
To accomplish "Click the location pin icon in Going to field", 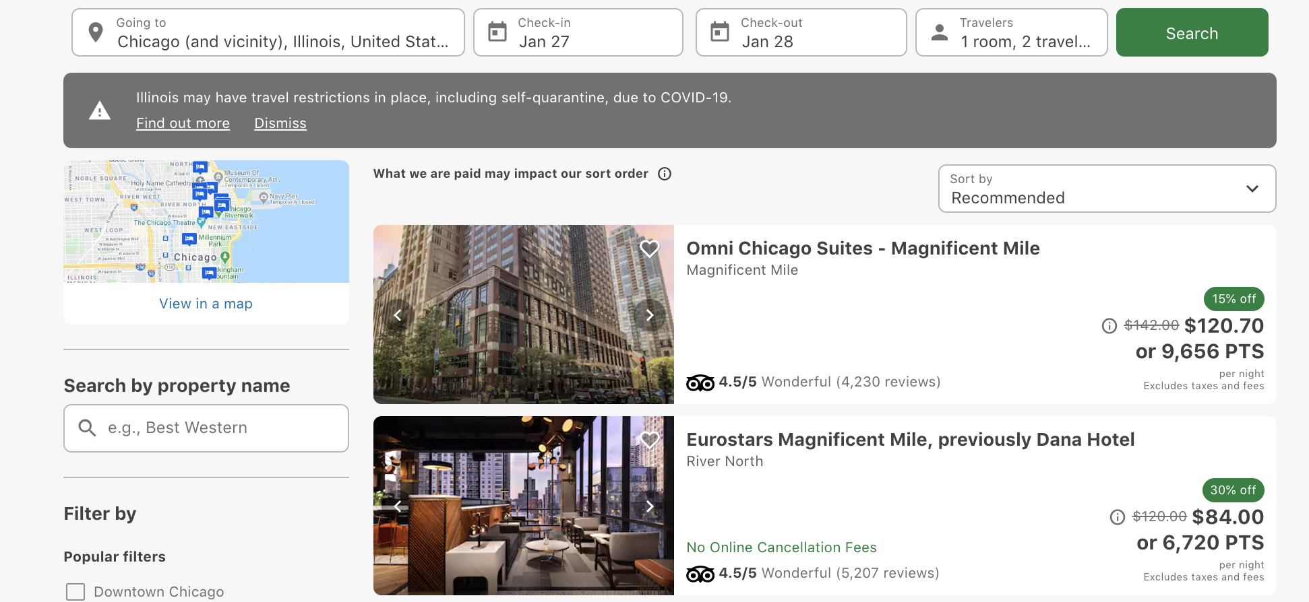I will (x=96, y=32).
